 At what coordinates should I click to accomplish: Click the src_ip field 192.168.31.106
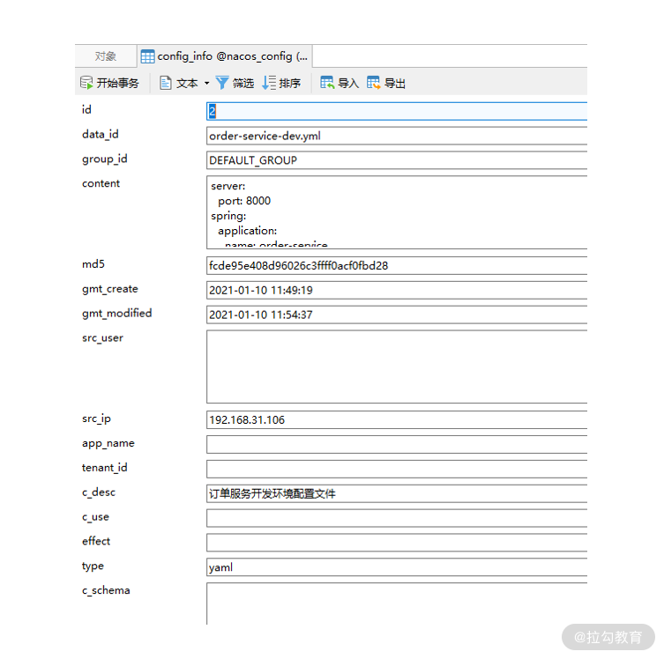point(397,420)
